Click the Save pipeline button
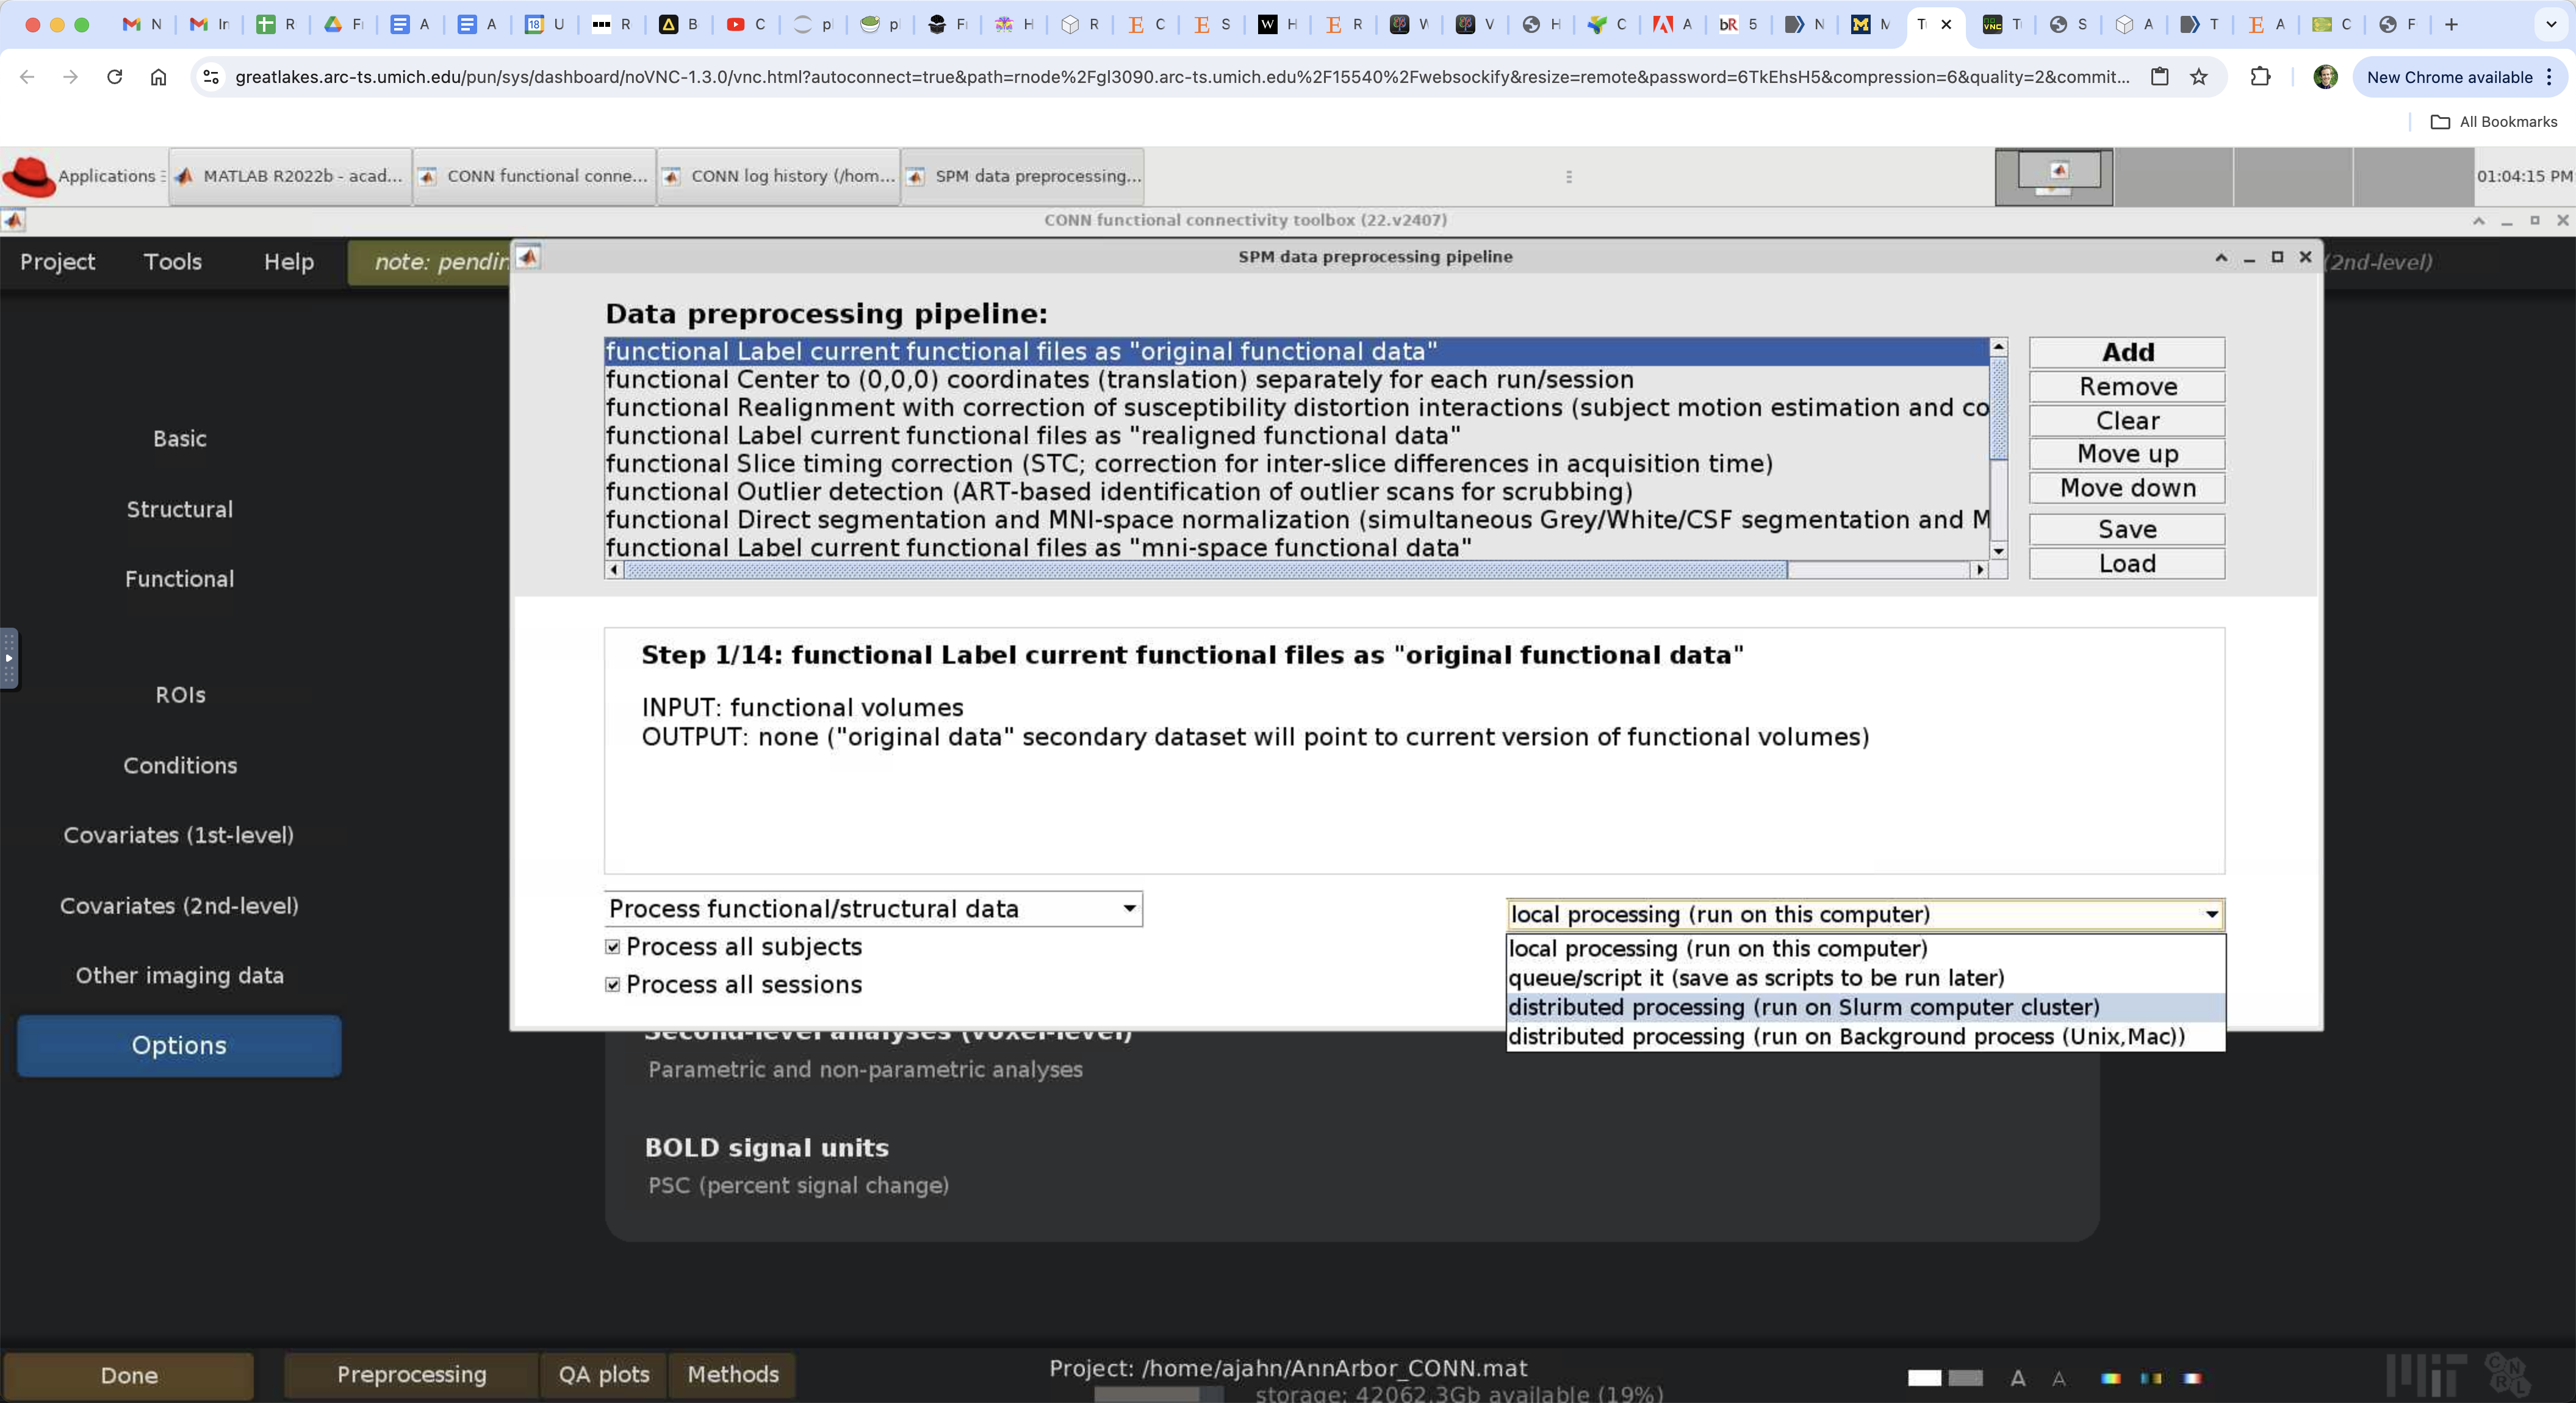 [x=2127, y=530]
